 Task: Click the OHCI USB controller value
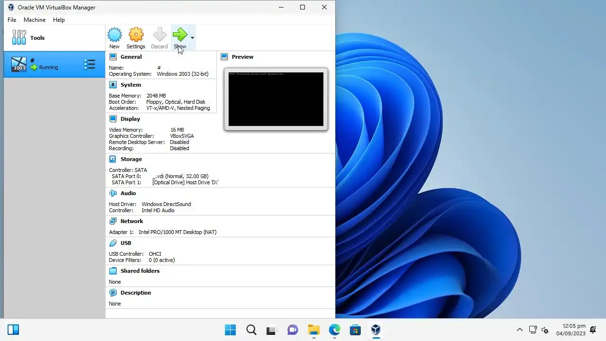coord(155,254)
